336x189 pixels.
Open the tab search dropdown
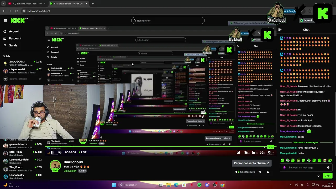click(3, 4)
